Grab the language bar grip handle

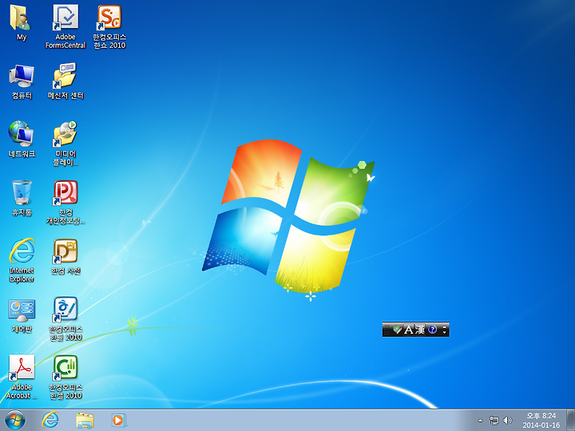pyautogui.click(x=387, y=330)
